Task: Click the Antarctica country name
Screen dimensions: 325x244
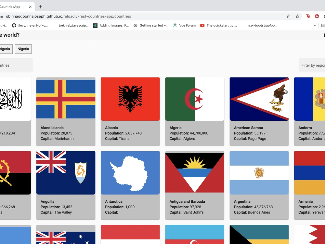Action: click(x=113, y=201)
